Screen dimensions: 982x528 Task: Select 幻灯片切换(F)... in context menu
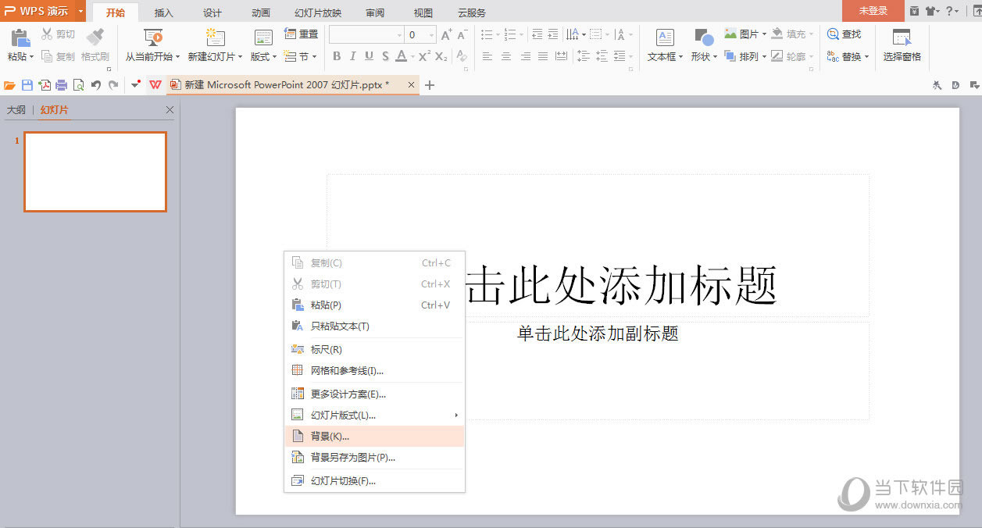[x=374, y=480]
